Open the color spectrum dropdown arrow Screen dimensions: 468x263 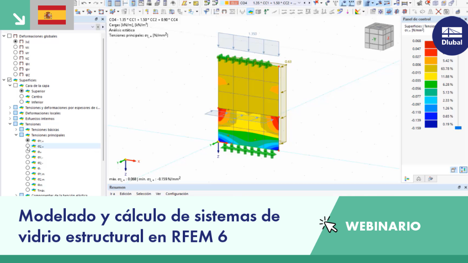(x=363, y=11)
